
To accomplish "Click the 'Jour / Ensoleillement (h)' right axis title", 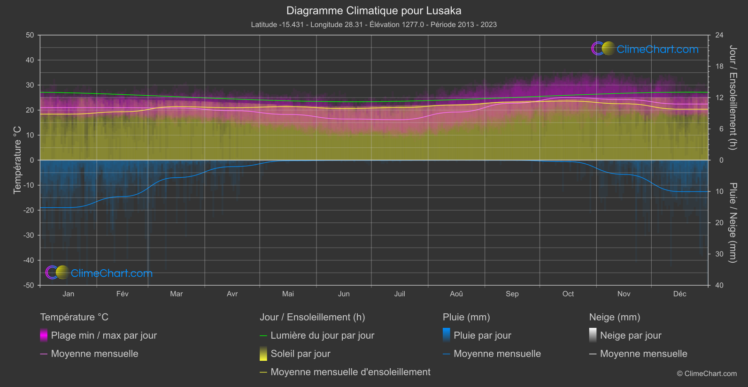I will [x=733, y=98].
